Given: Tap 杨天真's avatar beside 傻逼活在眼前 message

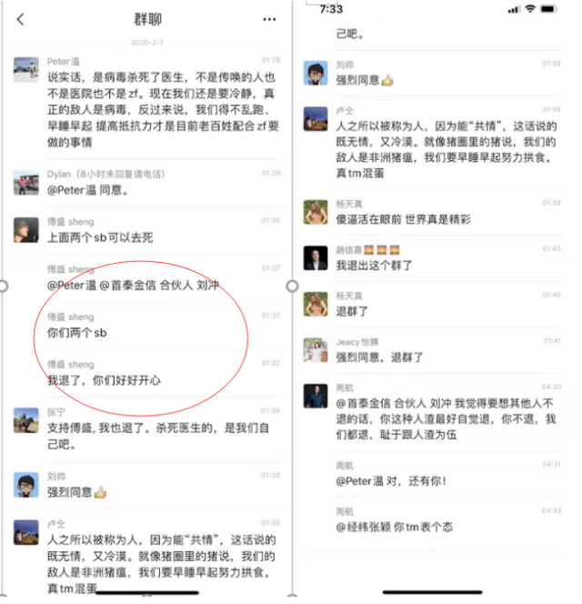Looking at the screenshot, I should pyautogui.click(x=316, y=212).
